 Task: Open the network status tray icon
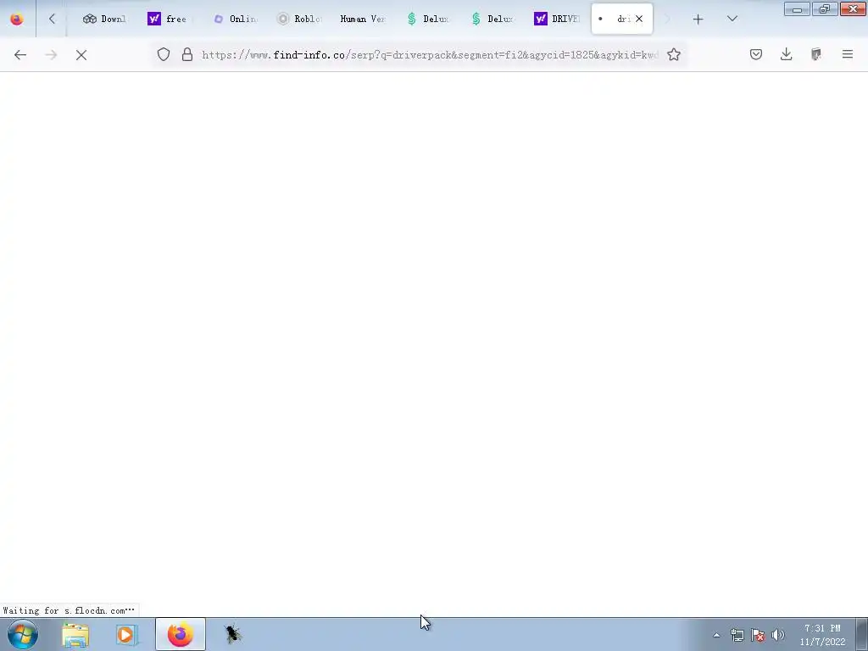[x=737, y=636]
